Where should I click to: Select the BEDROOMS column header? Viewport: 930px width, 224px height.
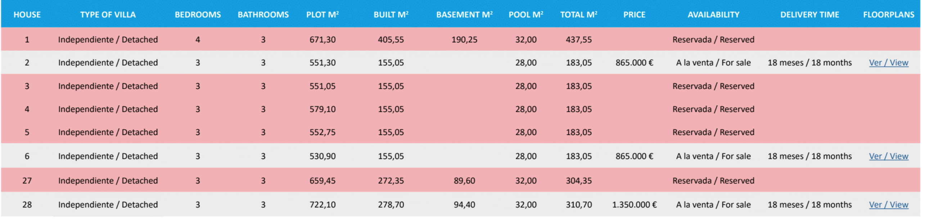click(x=198, y=15)
